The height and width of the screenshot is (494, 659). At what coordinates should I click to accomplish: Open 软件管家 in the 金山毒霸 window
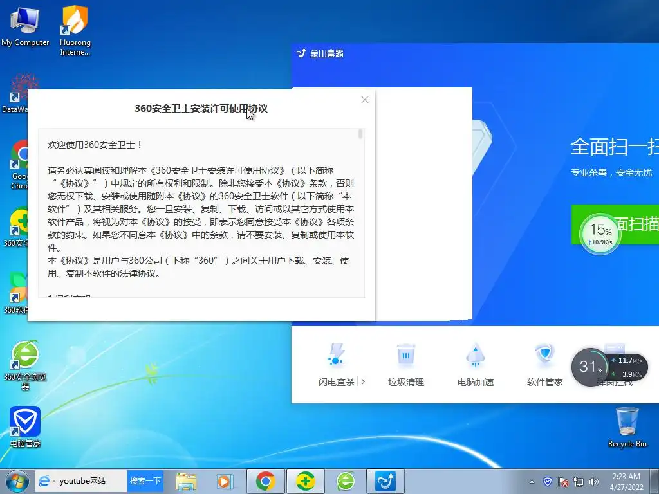544,364
